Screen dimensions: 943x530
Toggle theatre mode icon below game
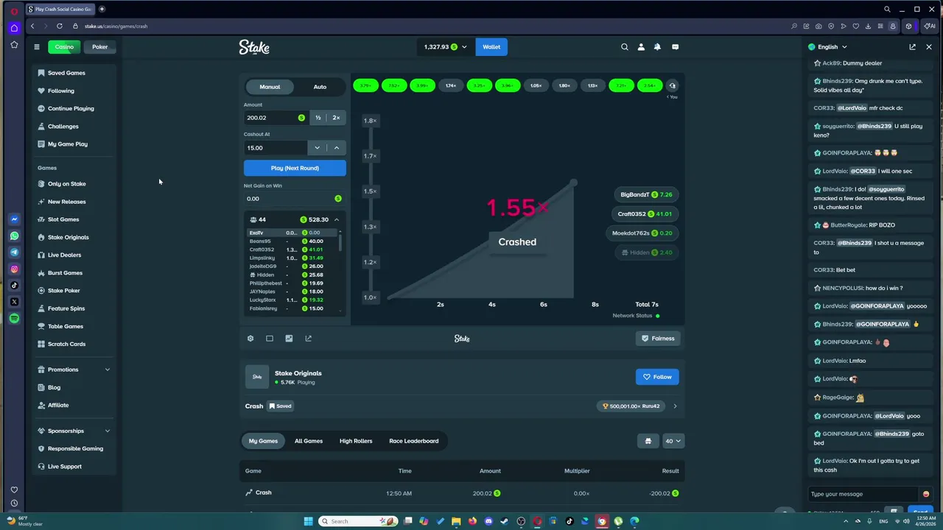click(x=270, y=339)
